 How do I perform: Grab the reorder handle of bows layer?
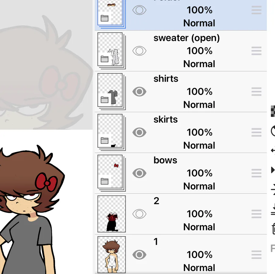pyautogui.click(x=256, y=173)
